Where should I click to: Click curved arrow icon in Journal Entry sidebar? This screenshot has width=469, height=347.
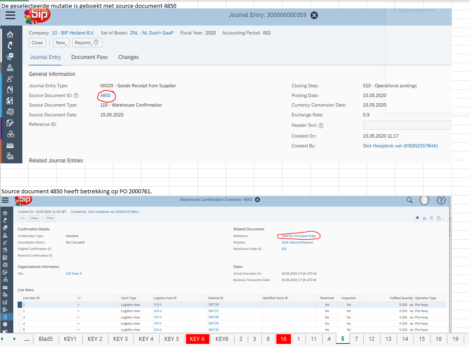10,45
